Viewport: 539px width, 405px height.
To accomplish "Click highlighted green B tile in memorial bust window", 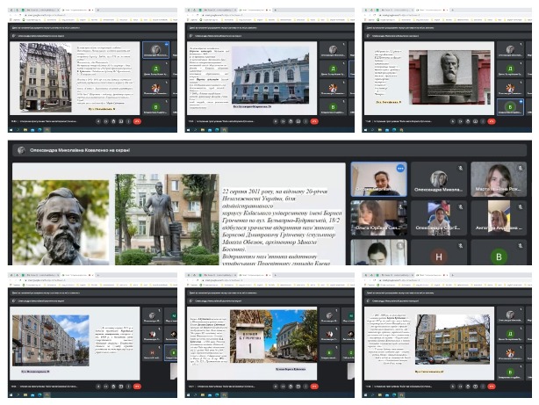I will point(510,107).
